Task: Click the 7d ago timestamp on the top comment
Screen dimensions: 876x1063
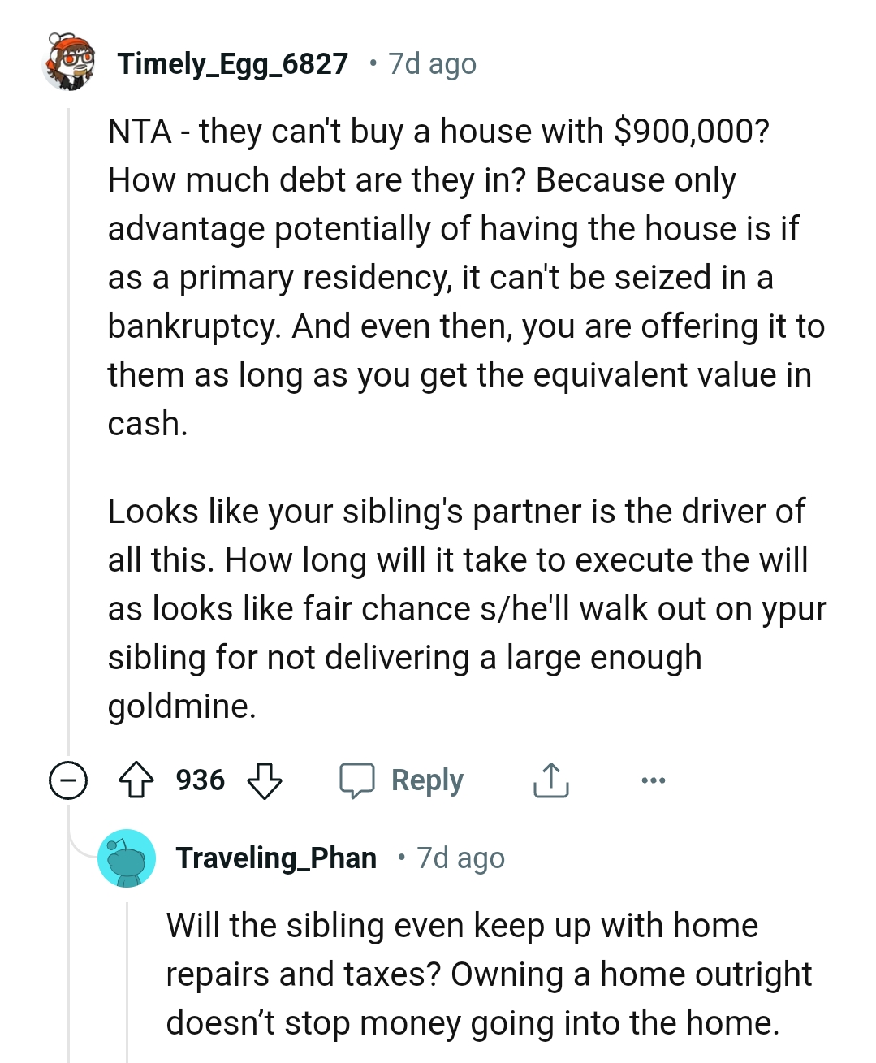Action: 431,64
